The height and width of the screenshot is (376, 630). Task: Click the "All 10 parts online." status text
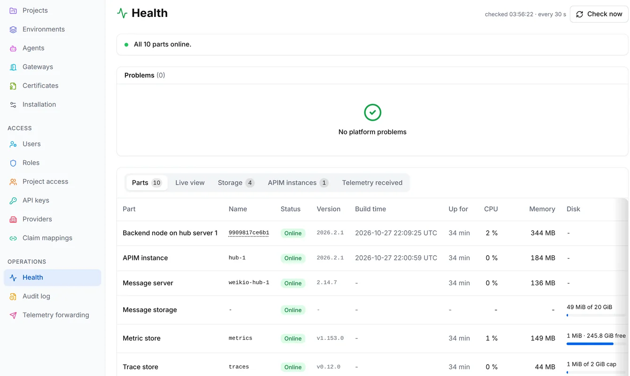(x=163, y=45)
